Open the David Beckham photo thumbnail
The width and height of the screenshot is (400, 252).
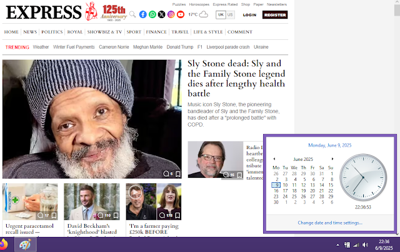(92, 201)
